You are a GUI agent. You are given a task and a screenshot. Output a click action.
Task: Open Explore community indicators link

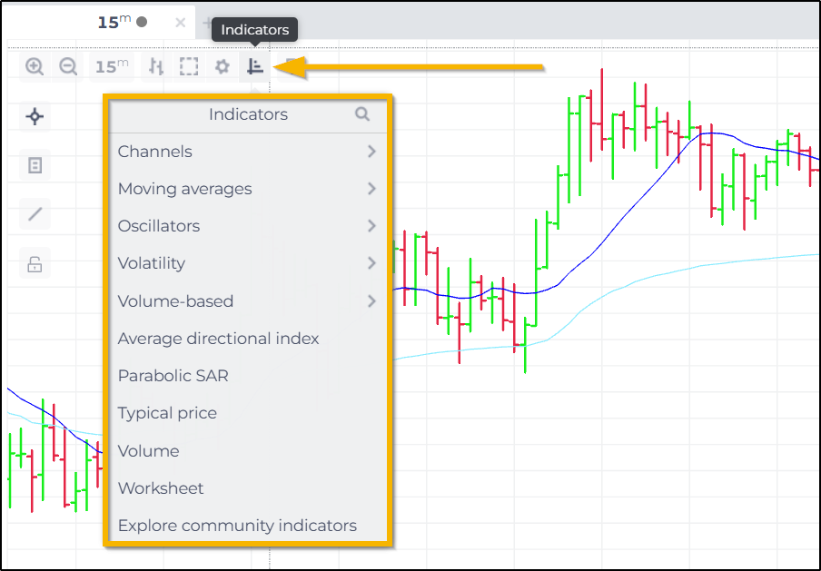click(248, 526)
